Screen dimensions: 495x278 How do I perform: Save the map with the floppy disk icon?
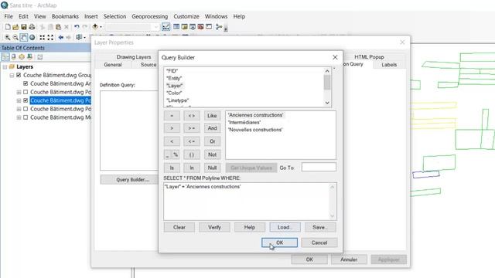click(24, 27)
